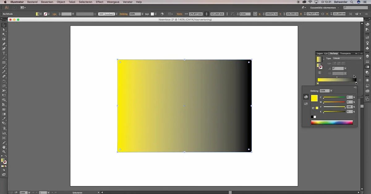
Task: Open the Gradient panel flyout menu
Action: coord(361,53)
